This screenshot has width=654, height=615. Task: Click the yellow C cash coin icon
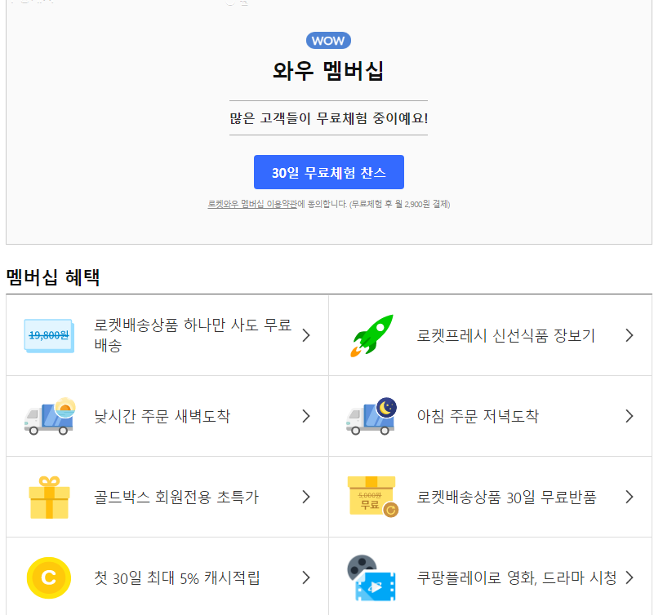(x=49, y=578)
